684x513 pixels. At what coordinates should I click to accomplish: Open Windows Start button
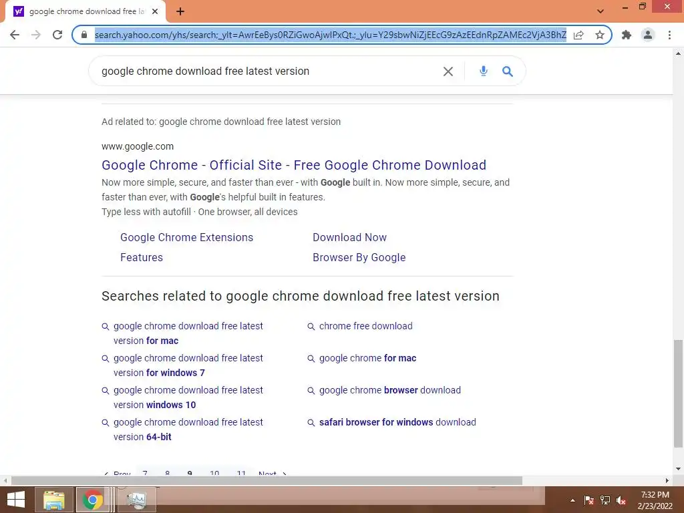point(16,500)
